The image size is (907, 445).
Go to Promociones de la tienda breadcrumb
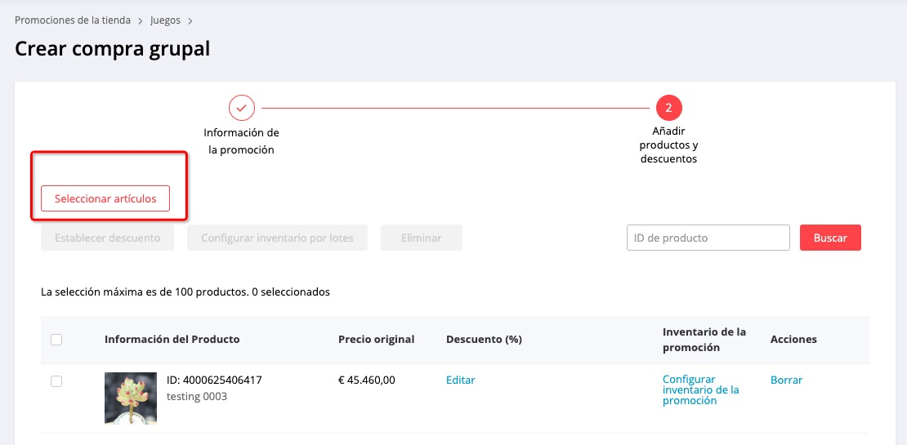click(x=72, y=20)
